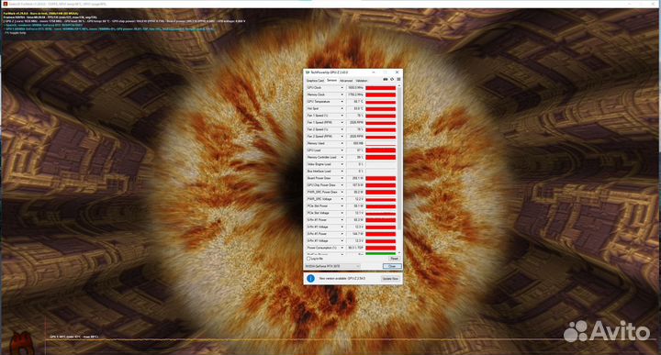Click the GPU Load red graph bar

pyautogui.click(x=380, y=150)
